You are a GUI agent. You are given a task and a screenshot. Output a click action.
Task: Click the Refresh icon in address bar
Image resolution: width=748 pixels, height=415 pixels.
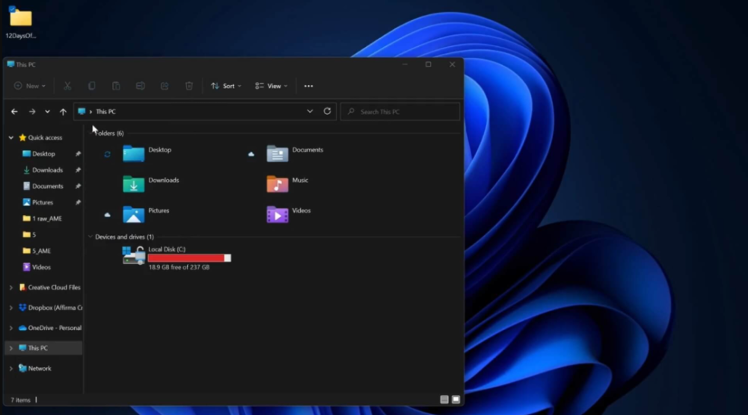point(327,111)
